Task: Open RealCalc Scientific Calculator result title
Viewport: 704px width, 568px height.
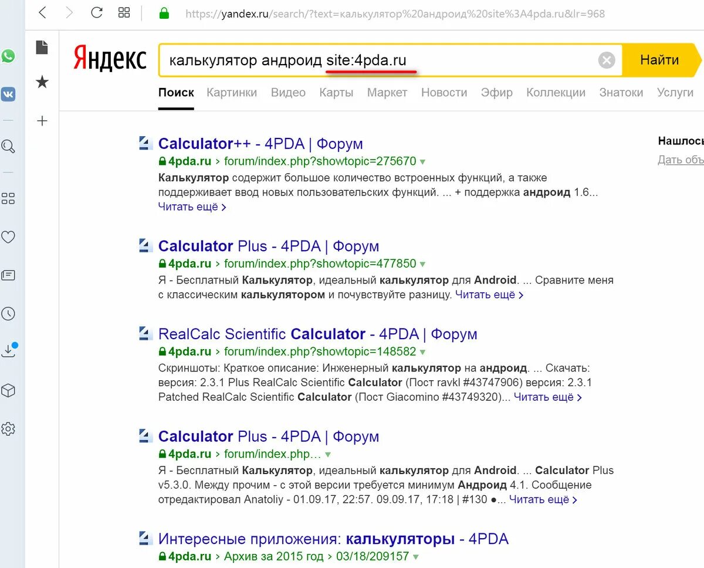Action: pos(317,333)
